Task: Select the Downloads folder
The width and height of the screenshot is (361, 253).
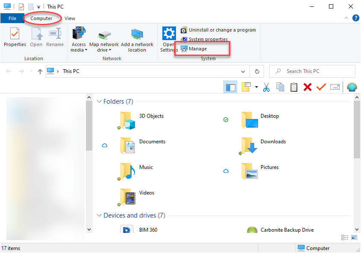Action: click(263, 146)
